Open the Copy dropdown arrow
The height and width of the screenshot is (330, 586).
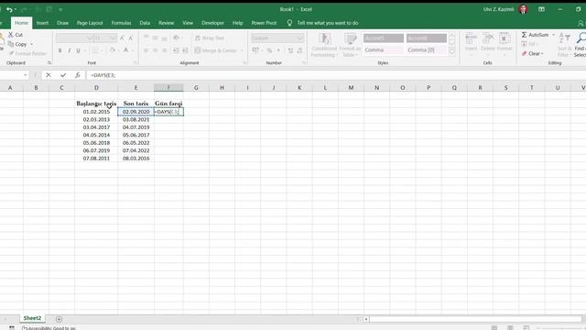click(x=31, y=44)
